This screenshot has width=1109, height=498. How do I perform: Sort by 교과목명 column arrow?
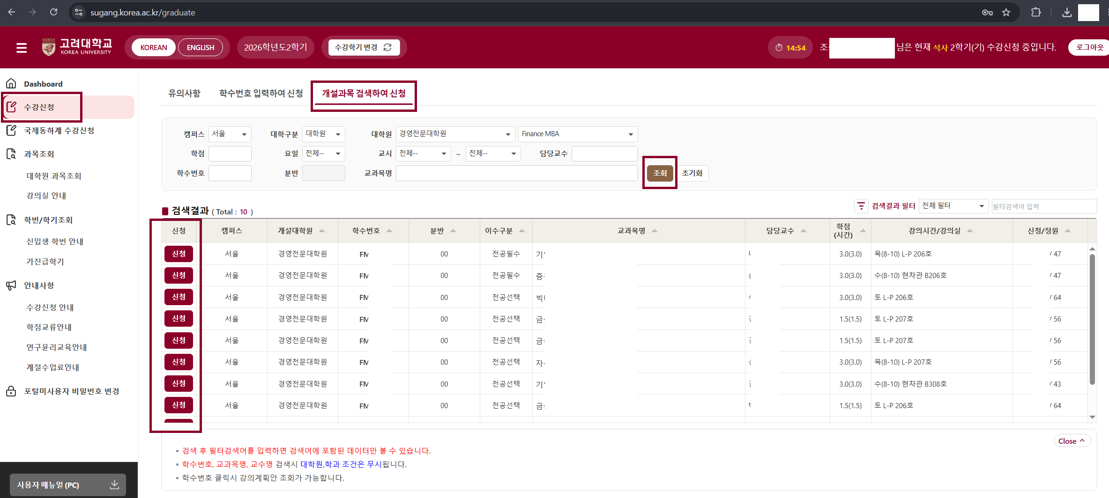[655, 231]
